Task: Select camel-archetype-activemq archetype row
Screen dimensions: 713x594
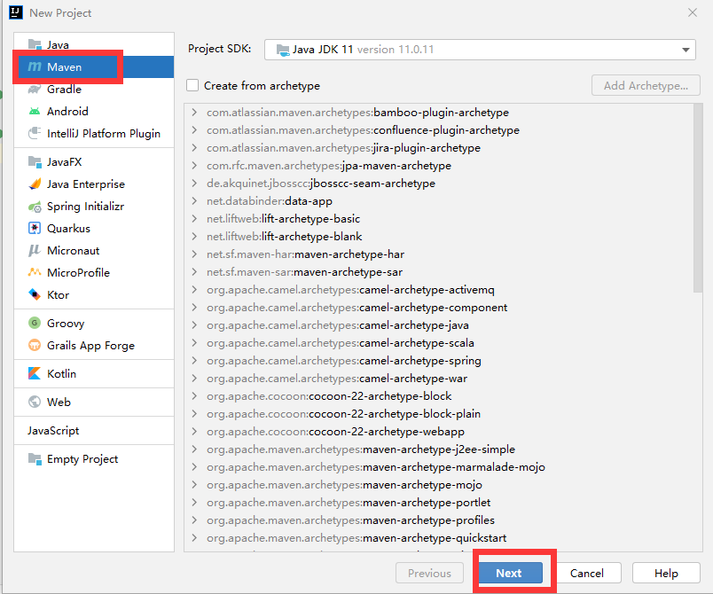Action: click(439, 290)
